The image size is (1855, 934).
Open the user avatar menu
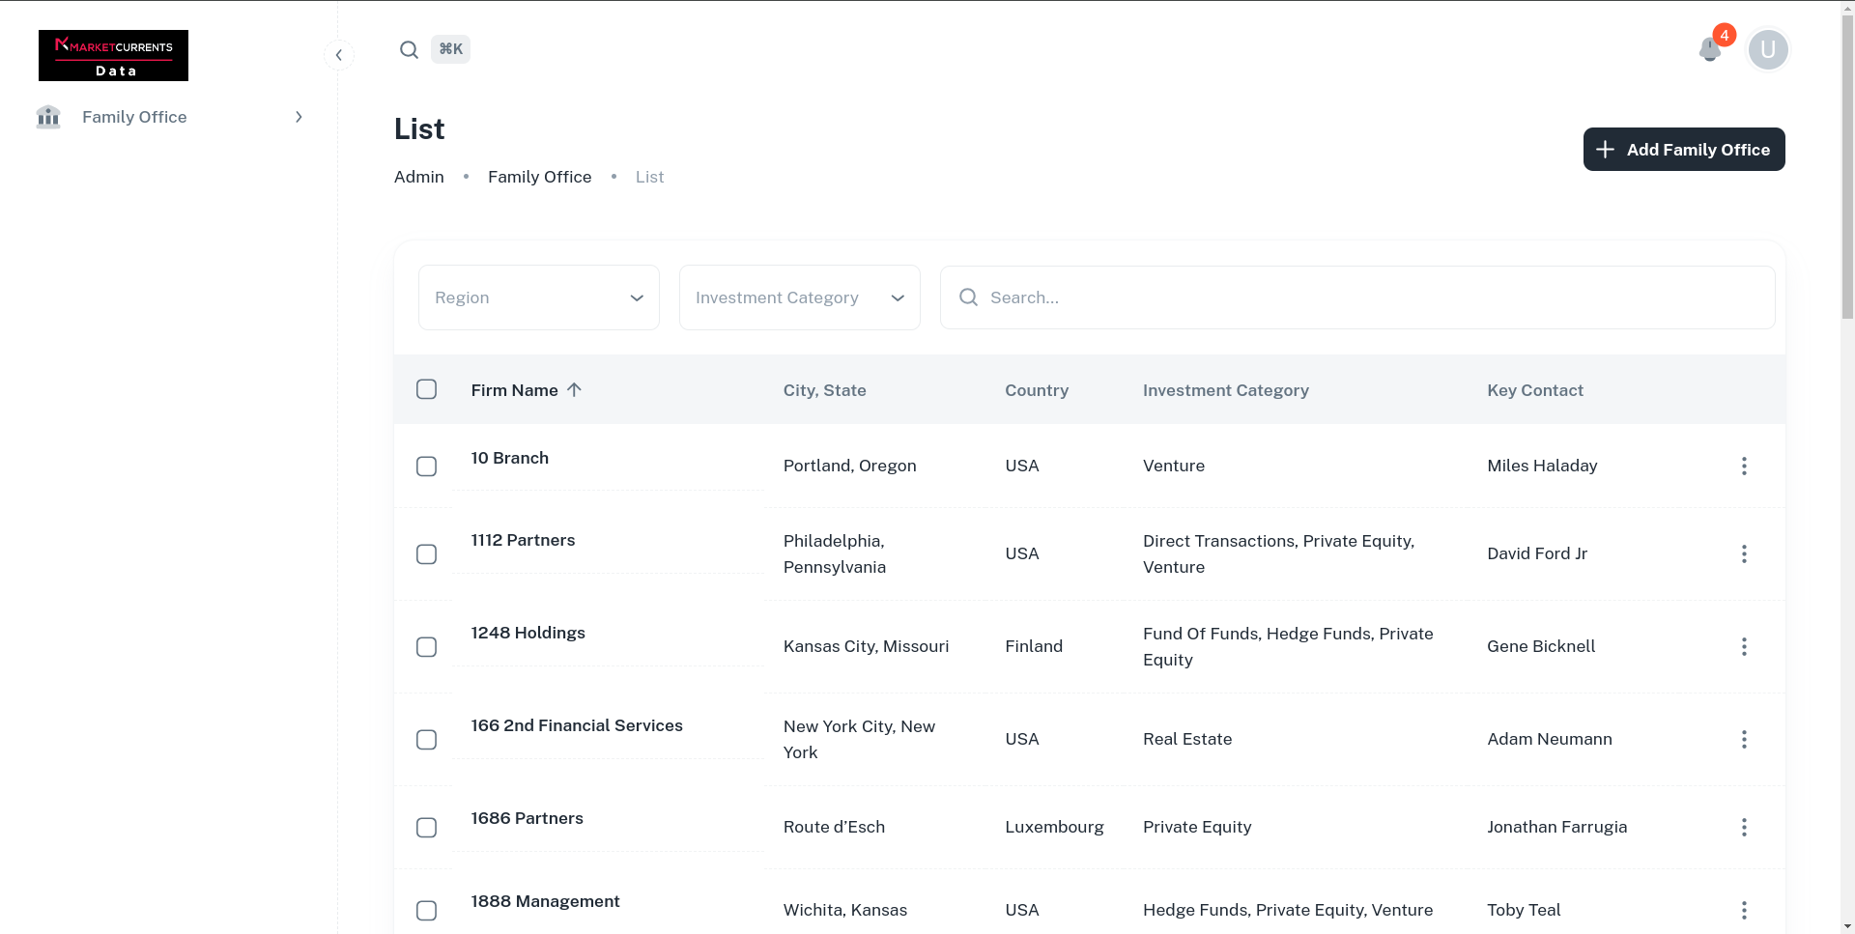coord(1767,49)
